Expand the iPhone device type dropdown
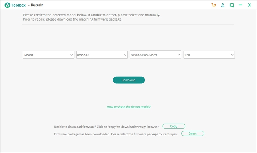The height and width of the screenshot is (153, 257). pos(48,55)
